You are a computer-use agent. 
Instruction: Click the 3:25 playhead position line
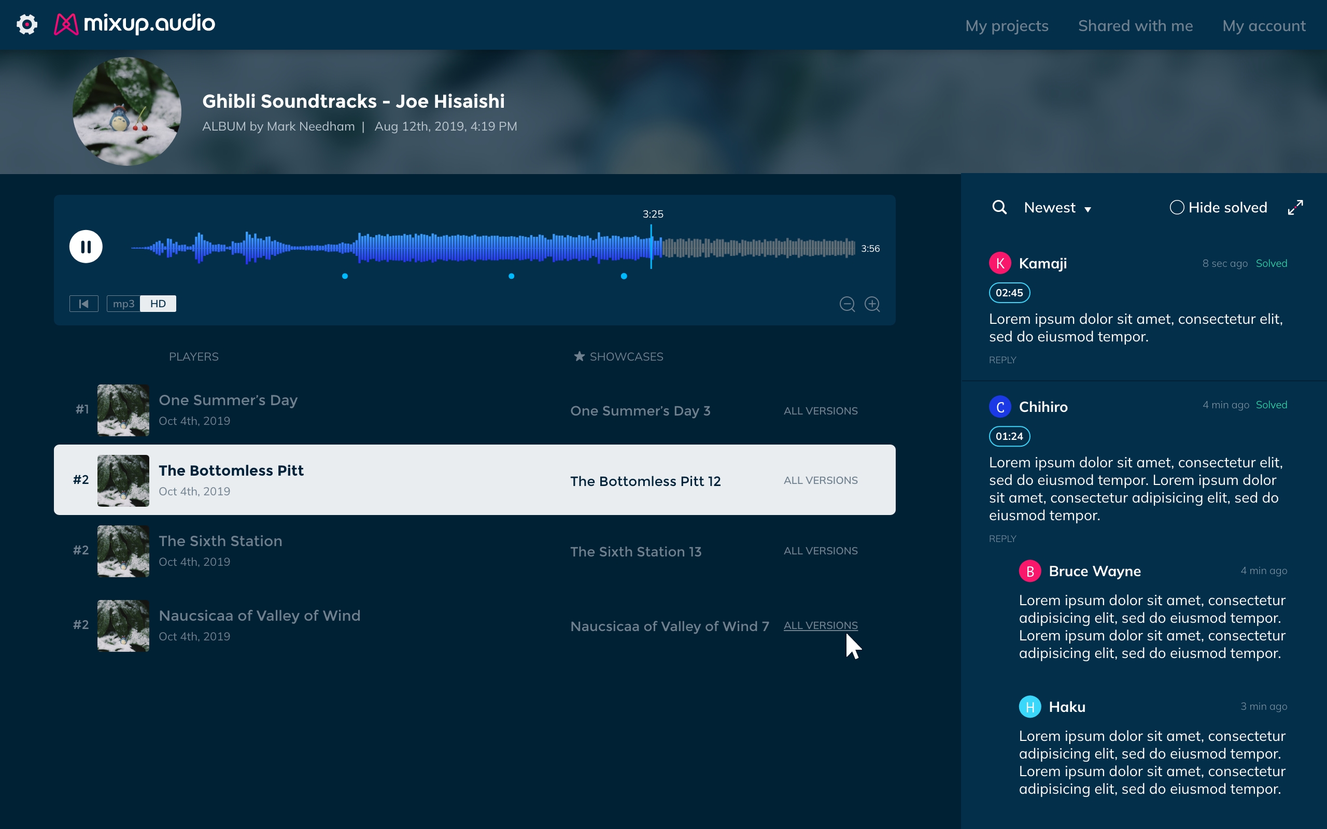coord(651,247)
